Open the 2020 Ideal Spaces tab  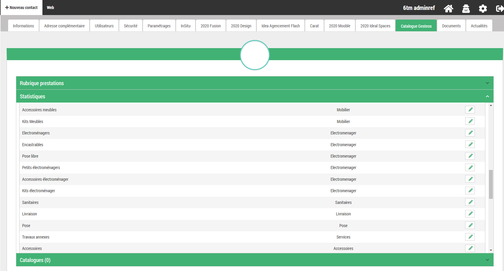click(375, 26)
